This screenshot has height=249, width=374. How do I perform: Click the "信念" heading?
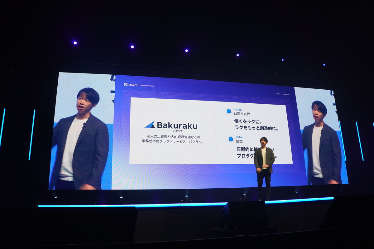click(x=239, y=141)
